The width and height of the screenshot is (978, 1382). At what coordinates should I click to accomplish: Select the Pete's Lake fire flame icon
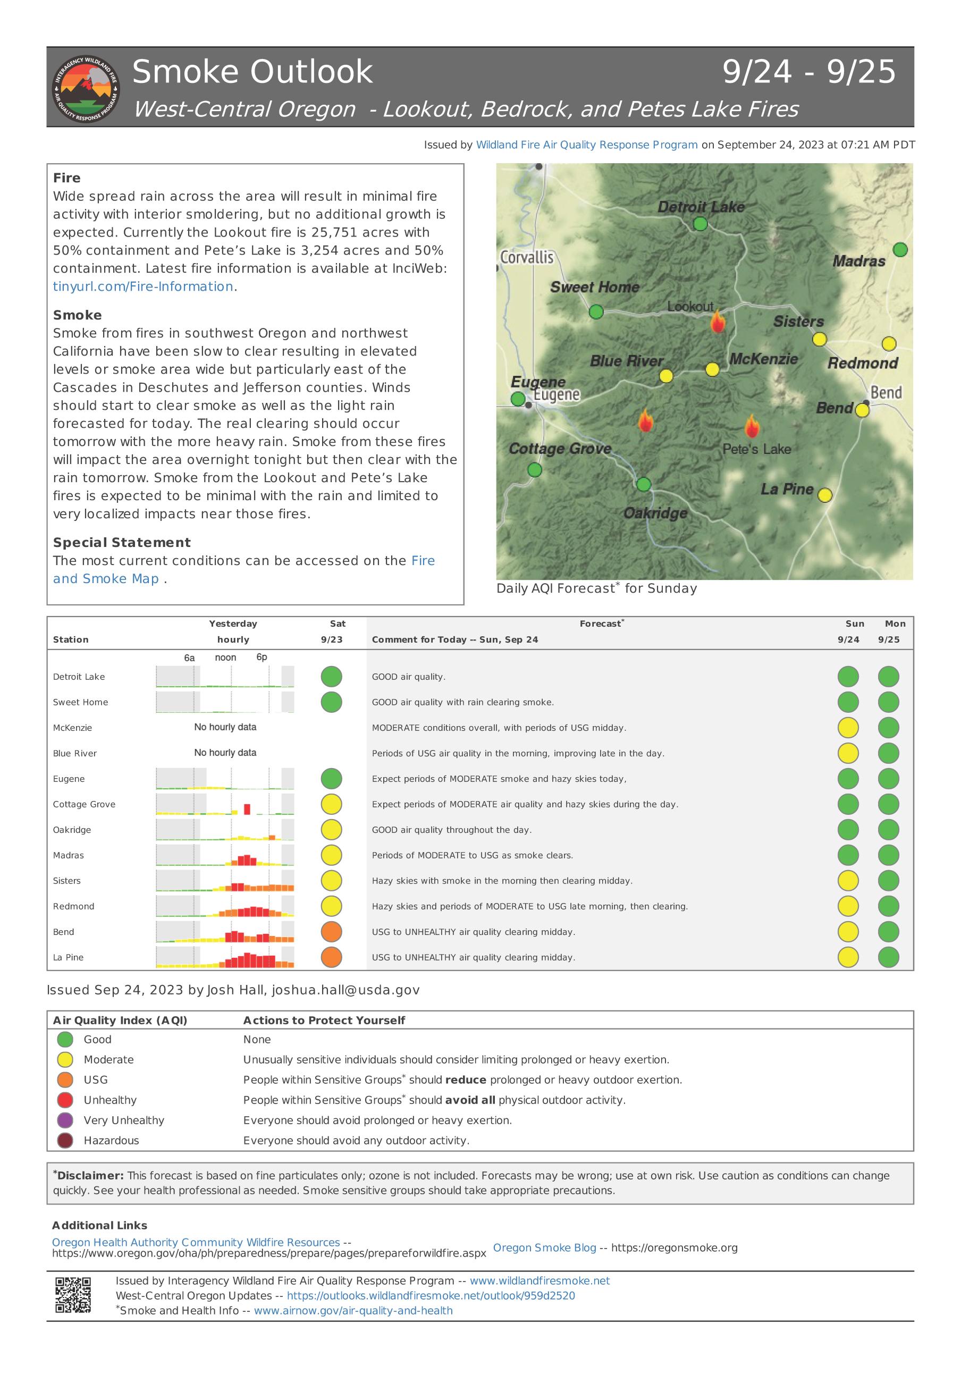point(753,427)
